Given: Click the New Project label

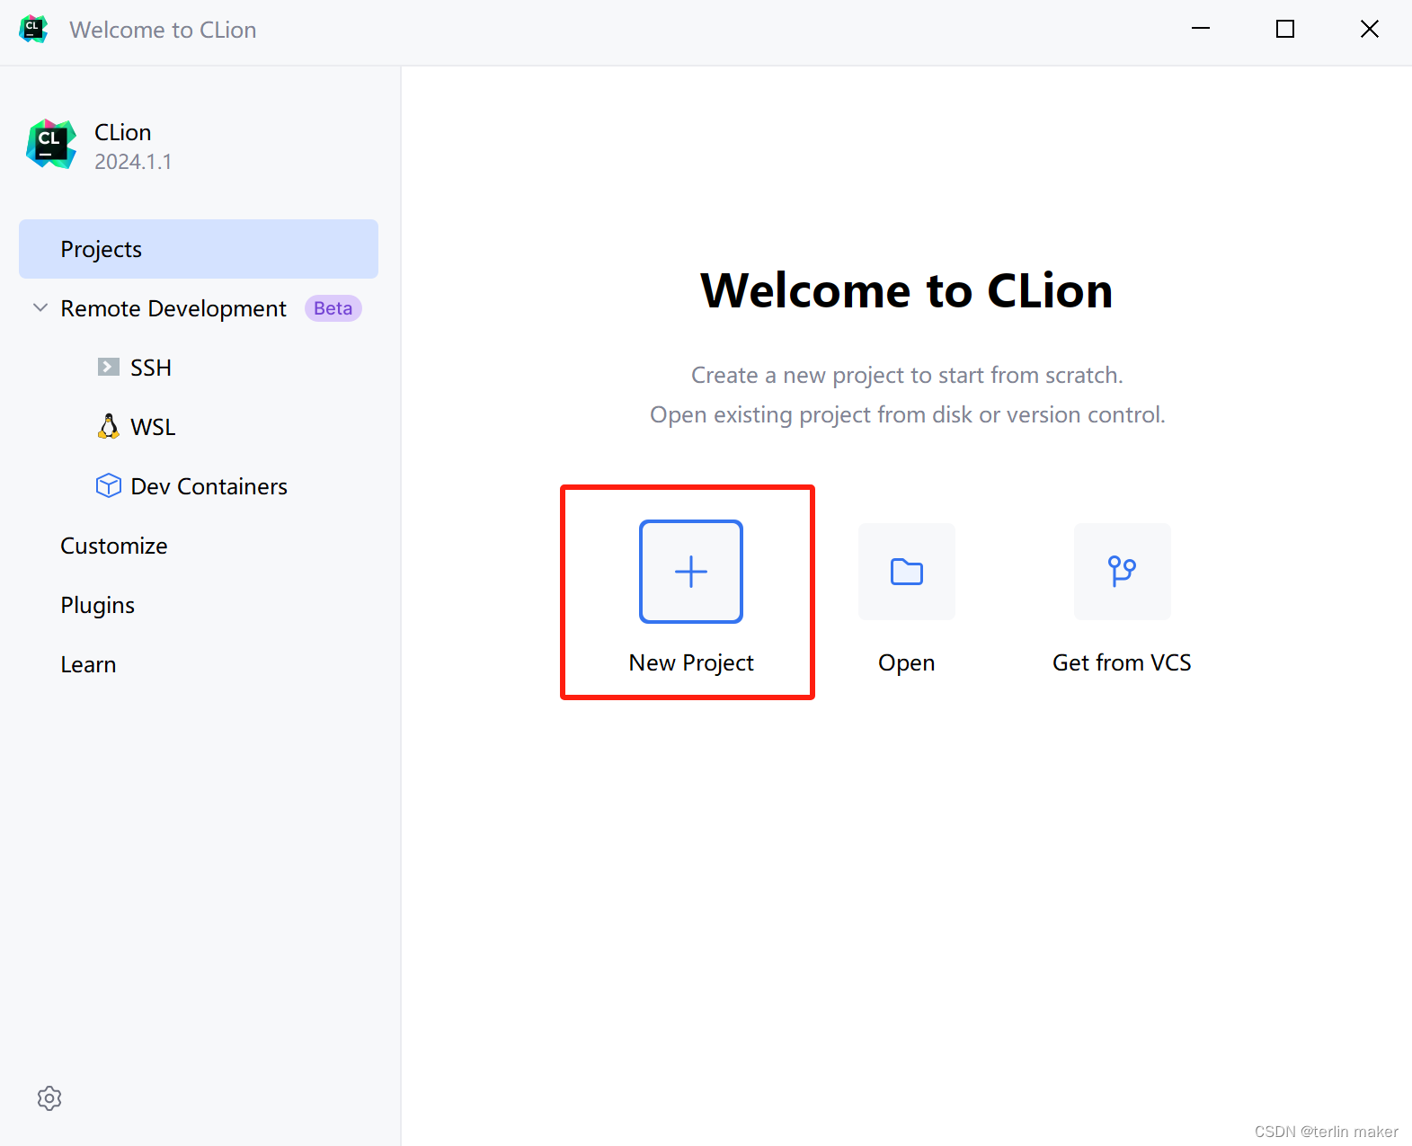Looking at the screenshot, I should (x=691, y=663).
